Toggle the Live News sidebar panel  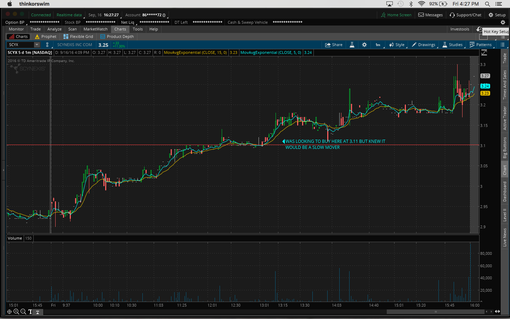point(505,237)
